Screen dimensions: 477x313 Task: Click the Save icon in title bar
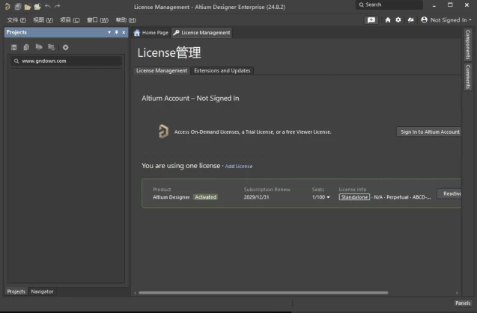(x=17, y=6)
